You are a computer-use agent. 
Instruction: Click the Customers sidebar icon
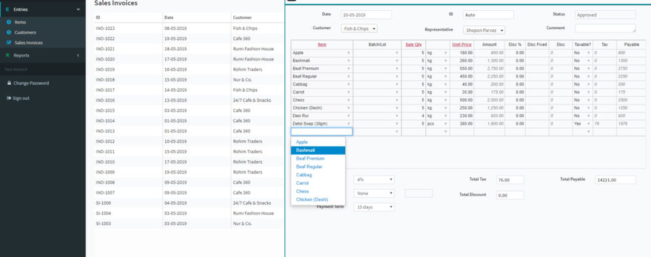click(x=9, y=33)
